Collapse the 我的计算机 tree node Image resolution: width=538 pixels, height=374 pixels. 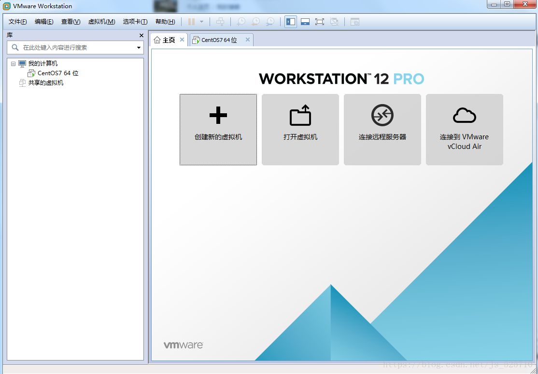click(x=13, y=64)
